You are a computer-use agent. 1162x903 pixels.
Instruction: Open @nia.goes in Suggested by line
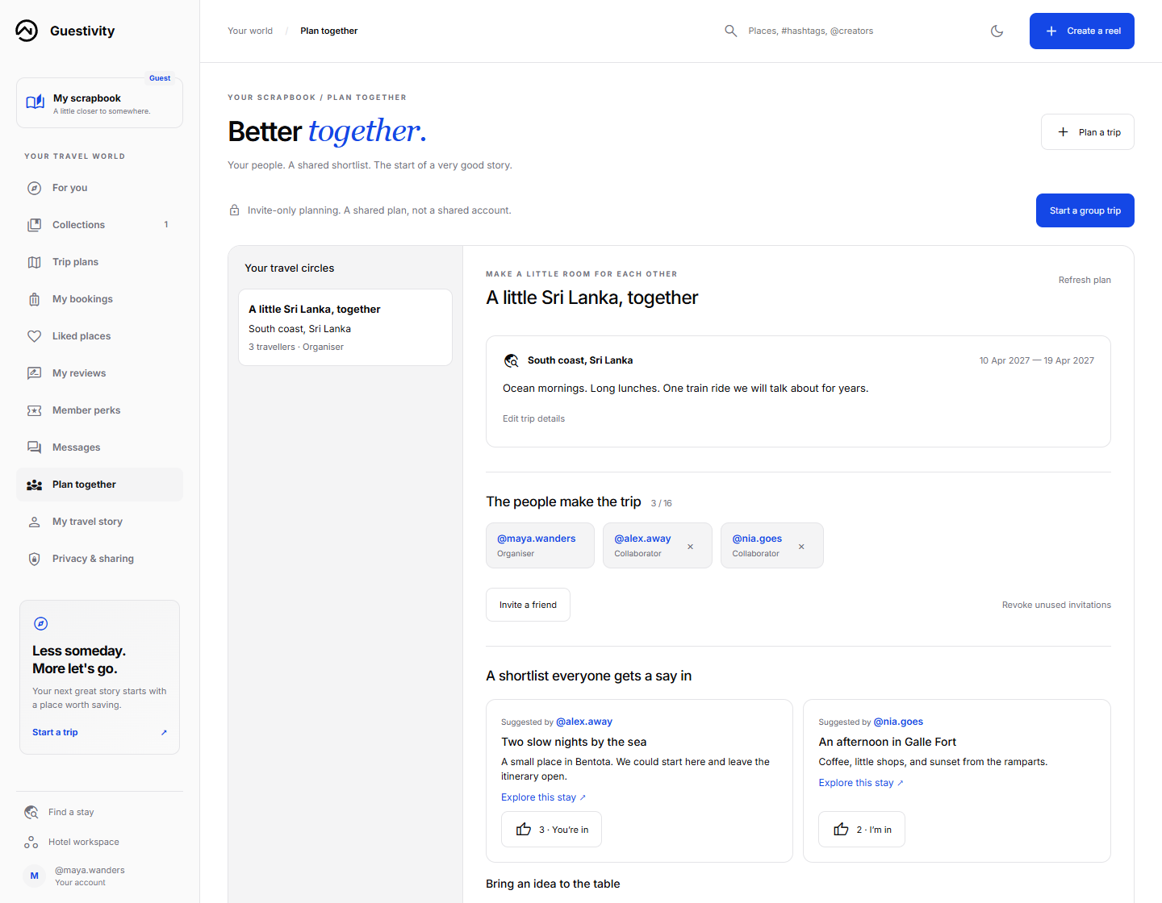[x=898, y=722]
